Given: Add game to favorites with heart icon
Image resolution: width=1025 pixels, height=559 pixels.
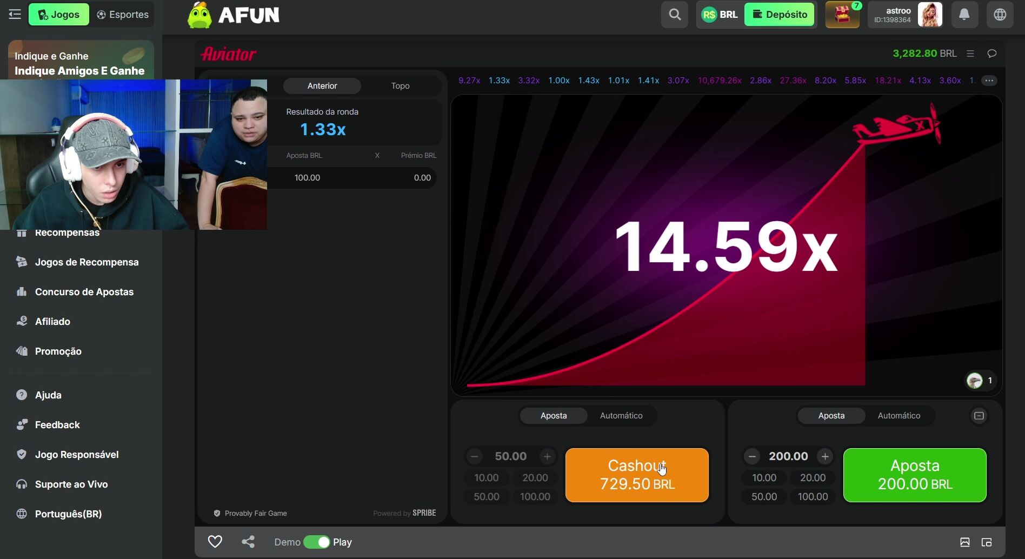Looking at the screenshot, I should (215, 542).
